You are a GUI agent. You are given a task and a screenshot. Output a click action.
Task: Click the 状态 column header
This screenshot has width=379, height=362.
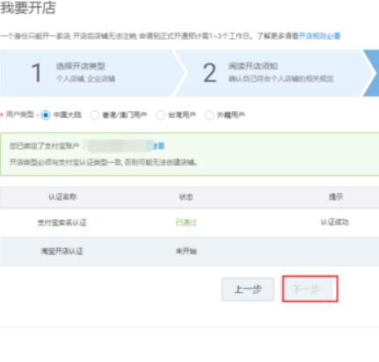coord(186,197)
